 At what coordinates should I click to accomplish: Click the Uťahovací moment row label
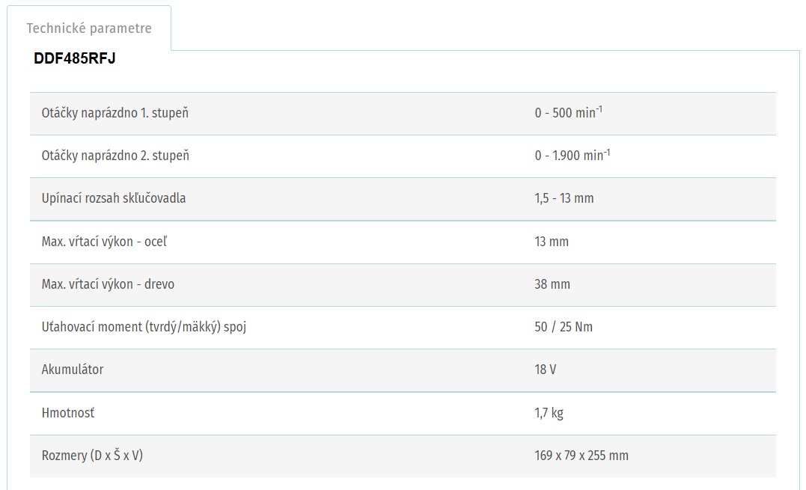[144, 327]
